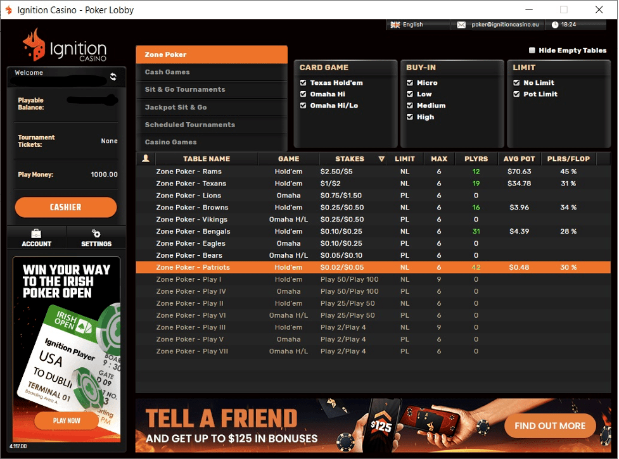Viewport: 619px width, 459px height.
Task: Uncheck Omaha Hi card game filter
Action: coord(303,94)
